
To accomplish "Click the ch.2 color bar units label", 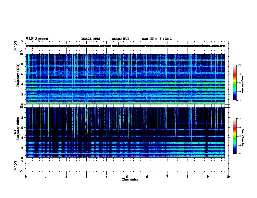I will click(243, 137).
